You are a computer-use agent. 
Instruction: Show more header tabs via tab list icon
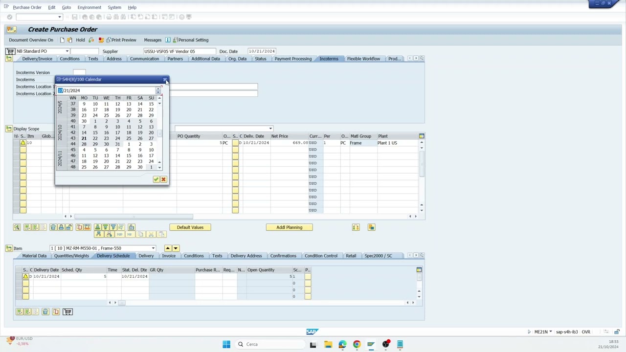[422, 59]
